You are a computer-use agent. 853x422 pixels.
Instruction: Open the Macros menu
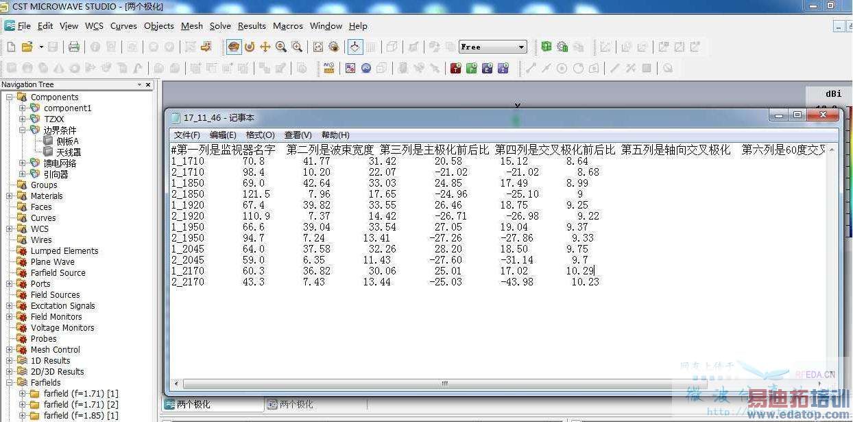pyautogui.click(x=288, y=26)
